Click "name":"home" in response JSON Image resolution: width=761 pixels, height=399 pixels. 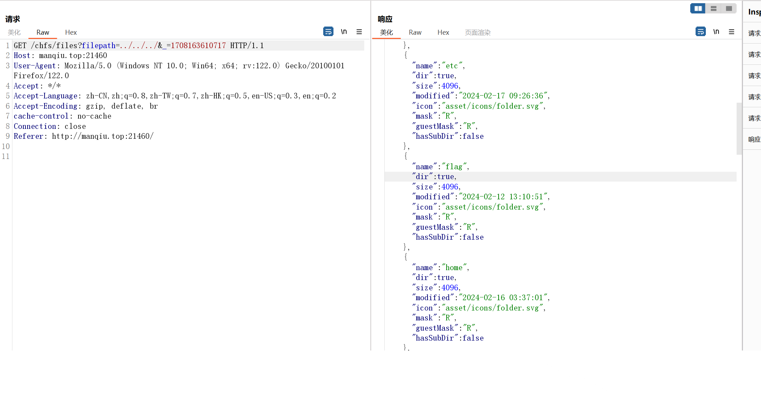[x=441, y=268]
